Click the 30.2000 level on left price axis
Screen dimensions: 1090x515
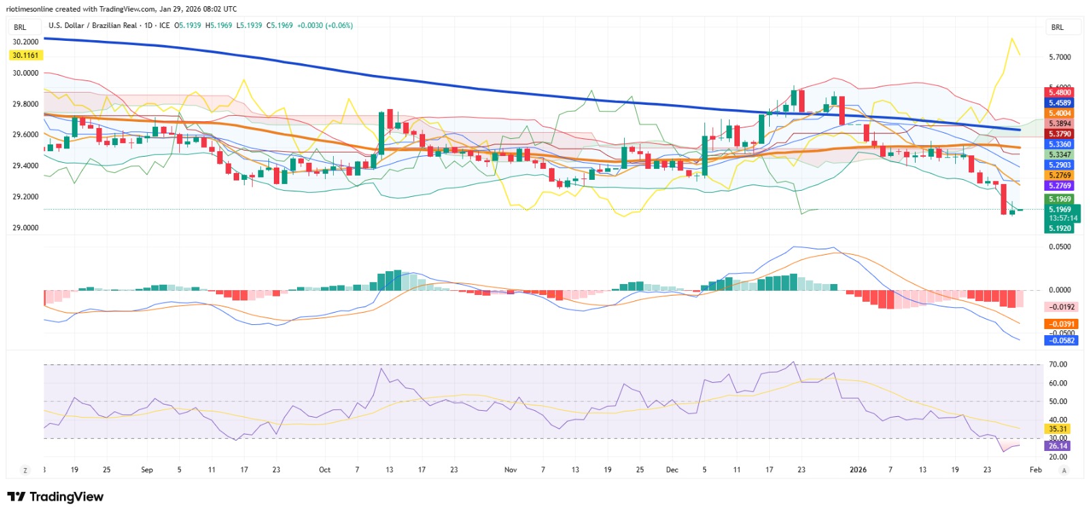pyautogui.click(x=26, y=42)
